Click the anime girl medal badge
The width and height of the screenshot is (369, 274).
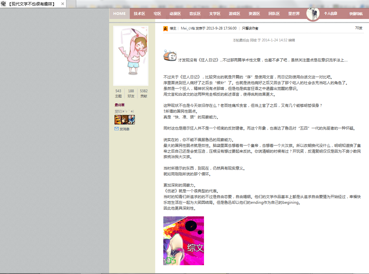[x=125, y=120]
